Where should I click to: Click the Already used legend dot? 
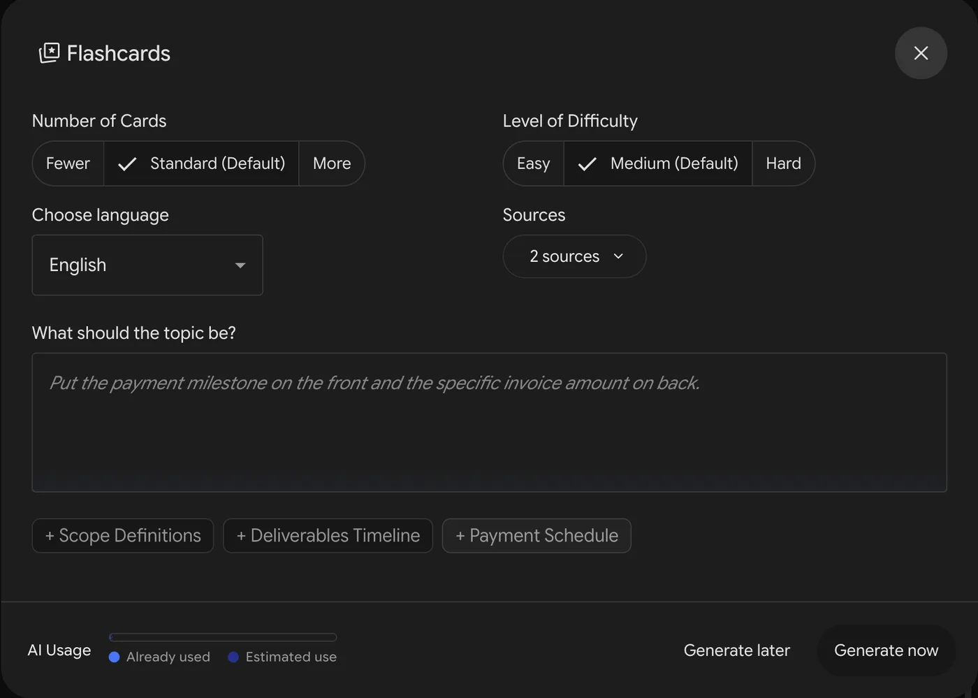click(115, 657)
